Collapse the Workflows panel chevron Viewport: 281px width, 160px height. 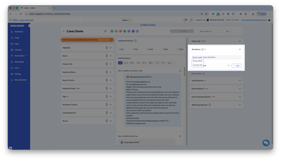240,49
